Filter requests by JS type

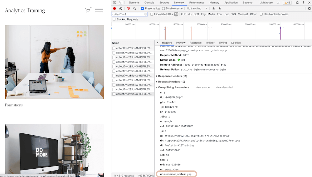[x=190, y=14]
